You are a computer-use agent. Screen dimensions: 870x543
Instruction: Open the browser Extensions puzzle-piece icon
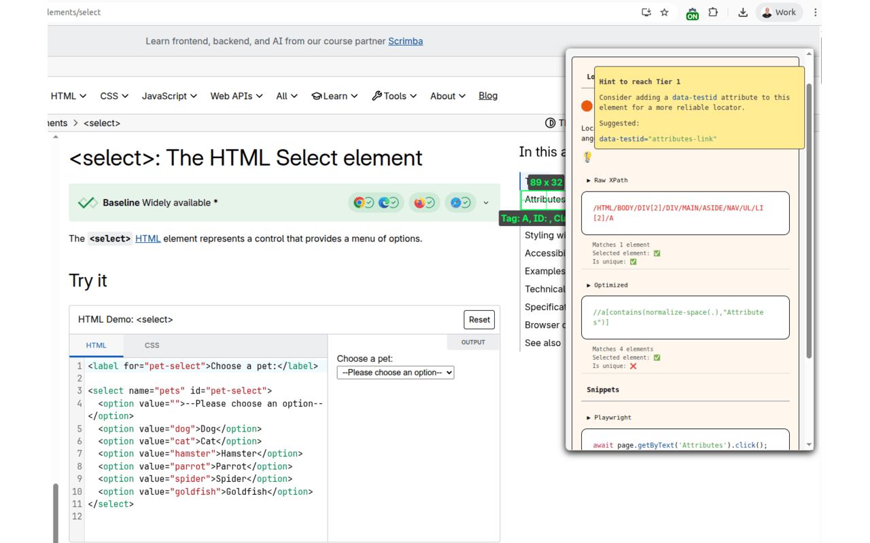713,12
